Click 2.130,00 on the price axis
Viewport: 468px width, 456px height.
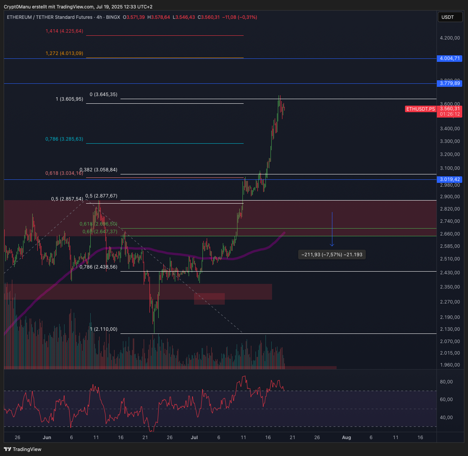pos(450,329)
